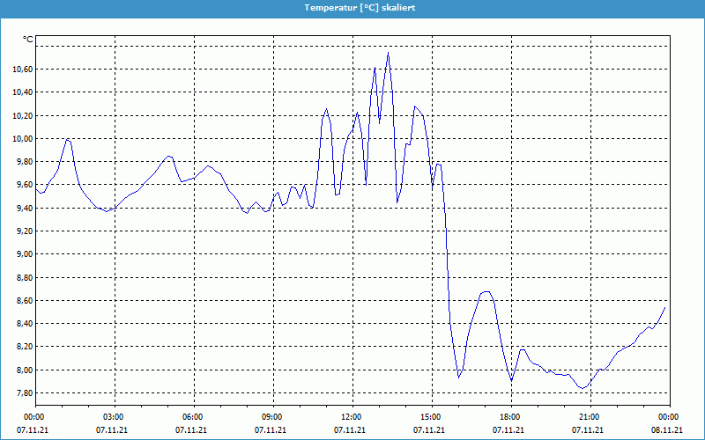Click the 07.11.21 date beneath 06:00

pos(191,429)
